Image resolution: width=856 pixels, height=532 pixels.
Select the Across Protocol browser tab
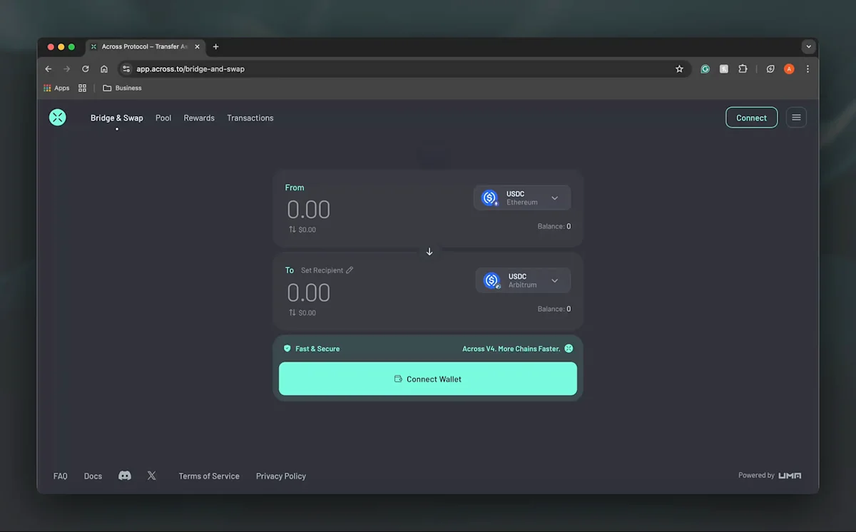tap(146, 46)
